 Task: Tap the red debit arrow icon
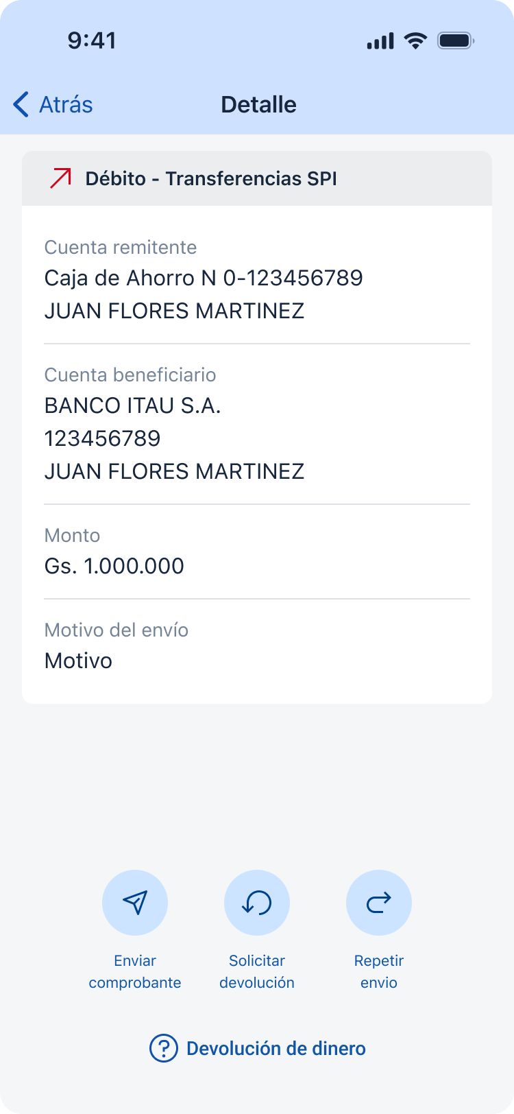tap(60, 178)
